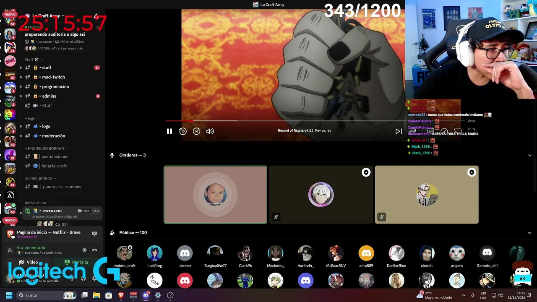Collapse the logs channel category

tap(31, 118)
